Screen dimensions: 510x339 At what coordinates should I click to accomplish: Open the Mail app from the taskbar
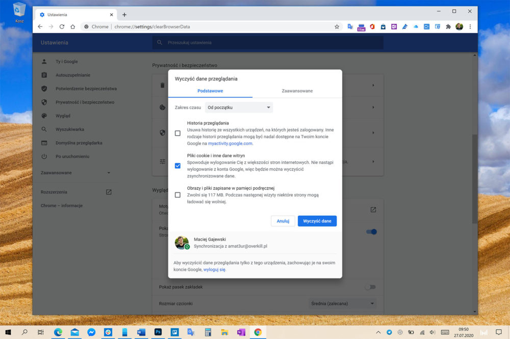pyautogui.click(x=75, y=332)
